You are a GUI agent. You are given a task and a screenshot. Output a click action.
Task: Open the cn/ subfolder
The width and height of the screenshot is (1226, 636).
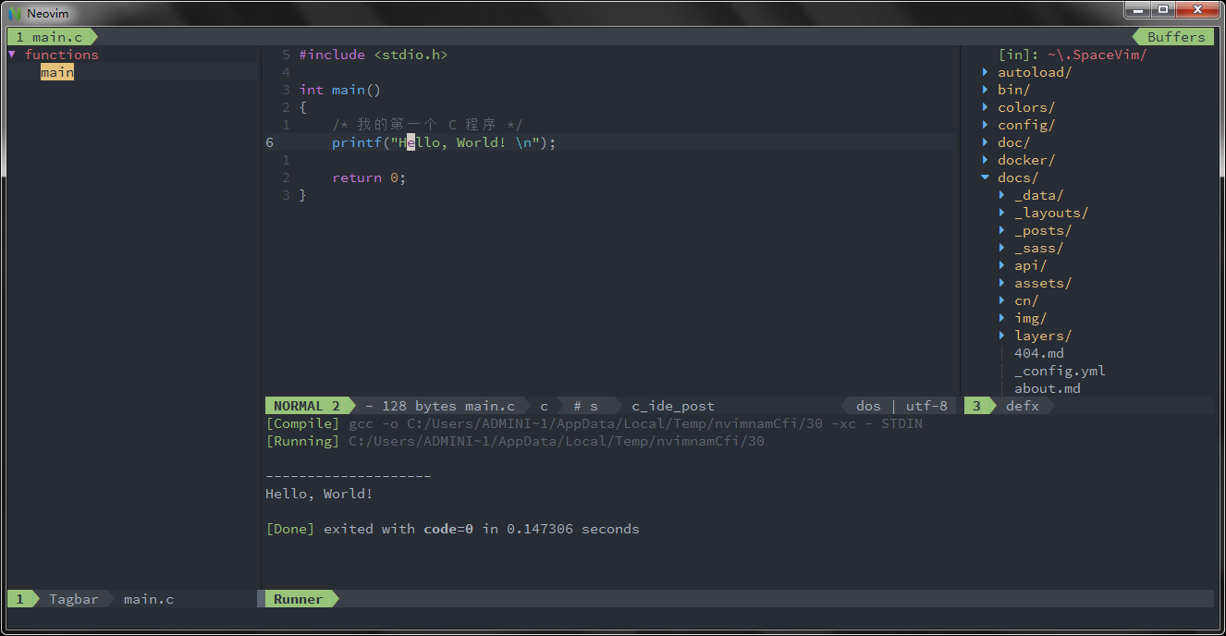click(1026, 300)
